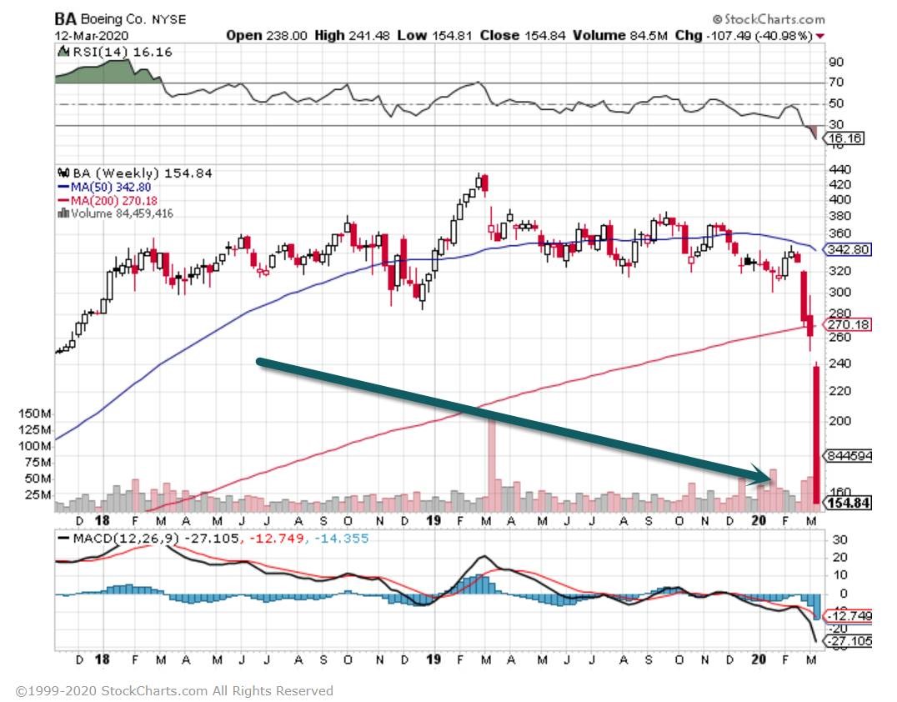Click the blue -14.355 histogram value in MACD legend

341,539
